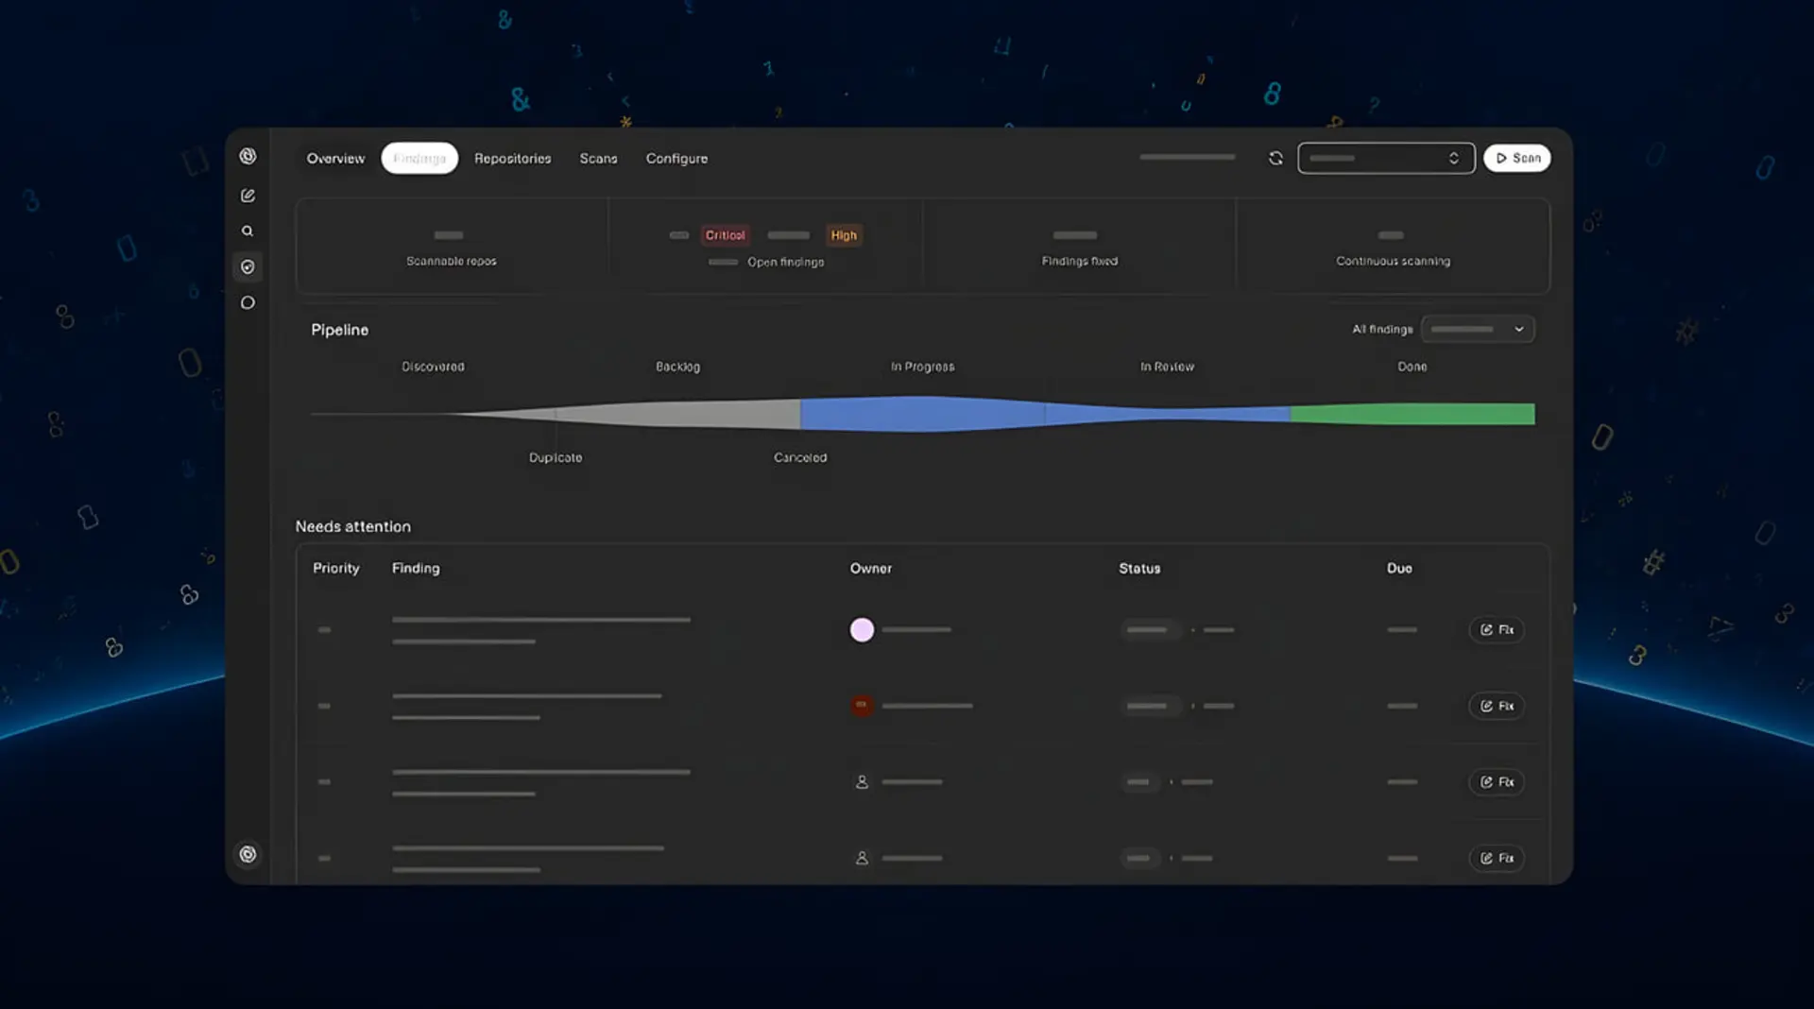Click the High severity badge
The height and width of the screenshot is (1009, 1814).
coord(844,235)
